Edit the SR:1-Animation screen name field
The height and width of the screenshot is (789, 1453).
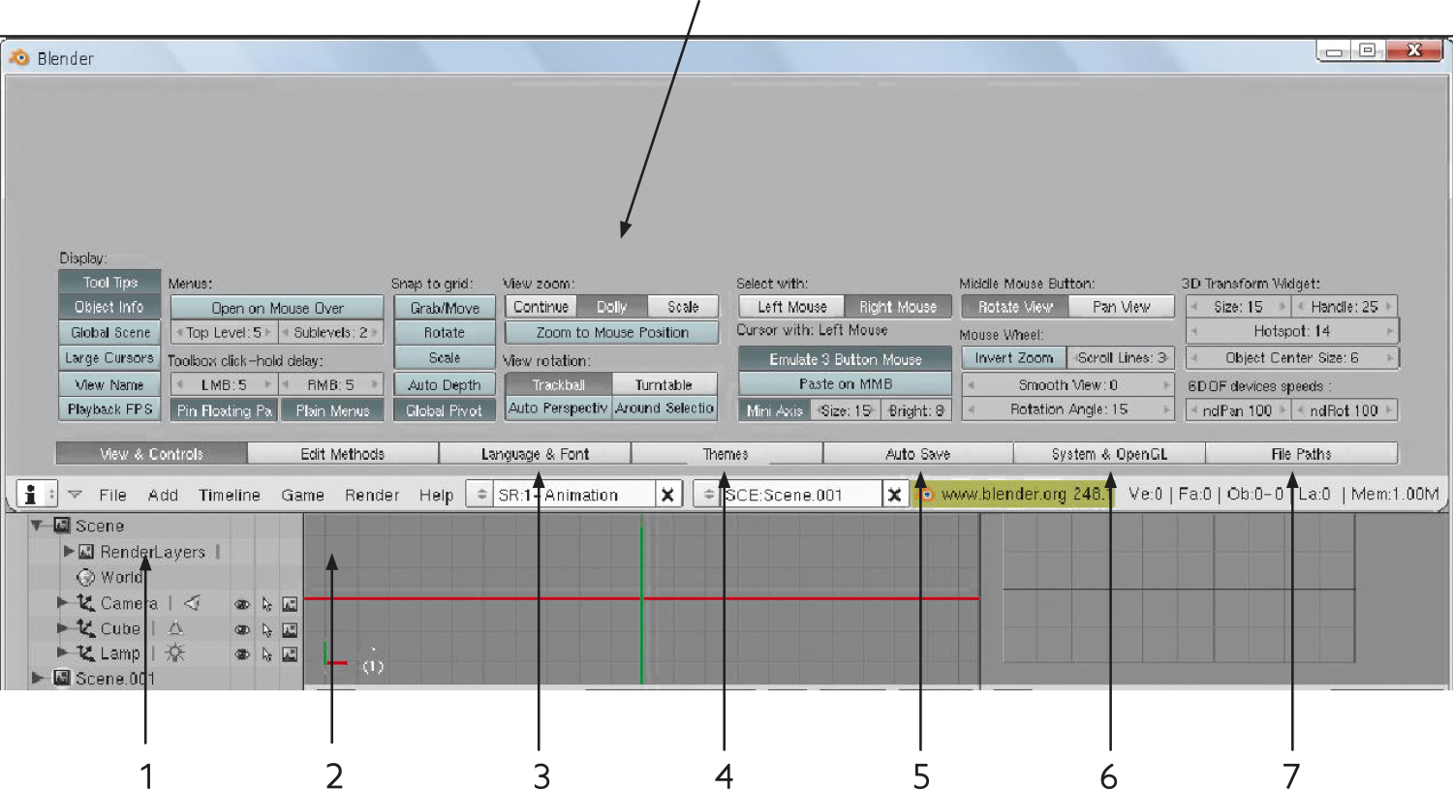pos(573,495)
